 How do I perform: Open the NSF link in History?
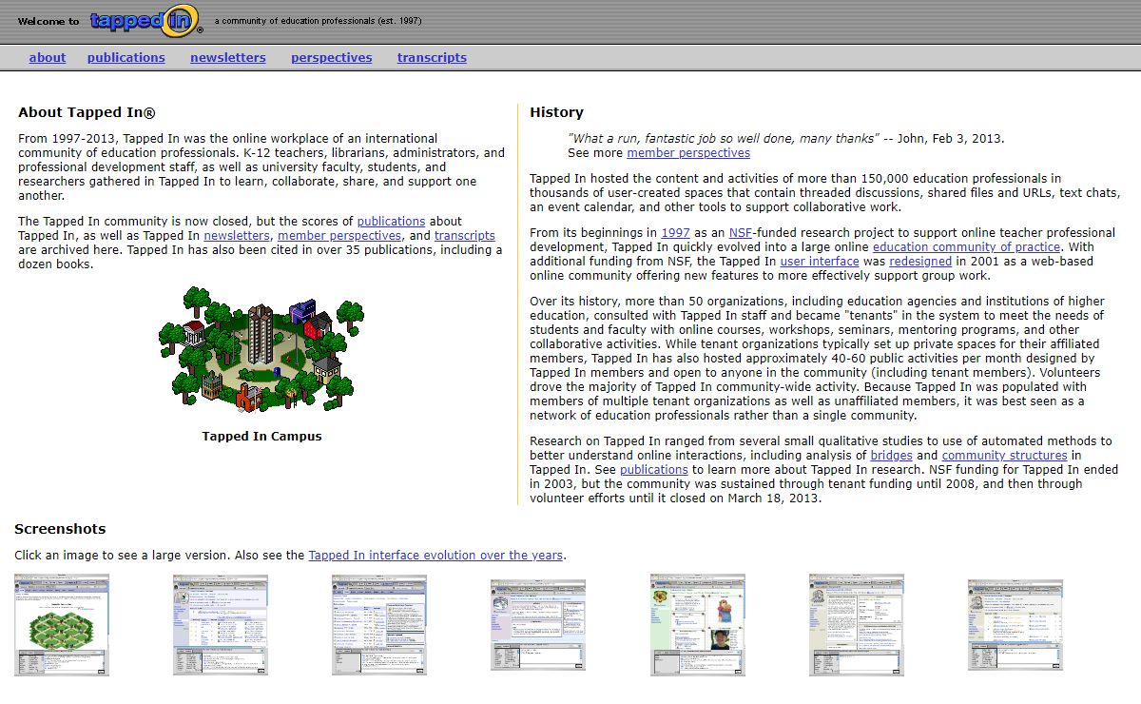[741, 233]
